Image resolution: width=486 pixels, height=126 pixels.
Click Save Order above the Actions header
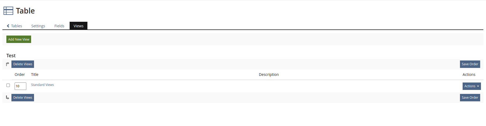point(470,64)
